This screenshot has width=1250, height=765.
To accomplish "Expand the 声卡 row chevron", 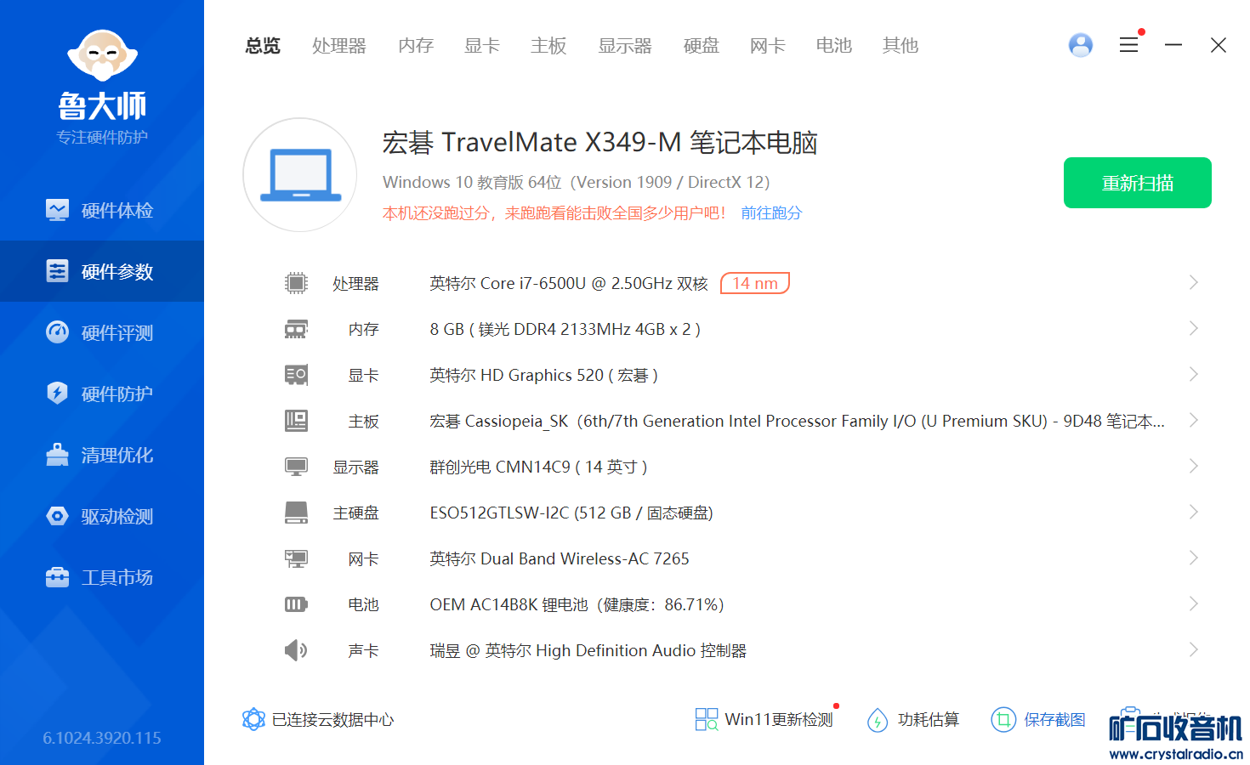I will coord(1194,649).
